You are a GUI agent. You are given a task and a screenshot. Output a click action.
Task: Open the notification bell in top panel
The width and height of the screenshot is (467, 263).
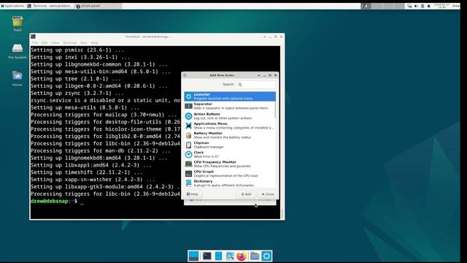[x=429, y=6]
